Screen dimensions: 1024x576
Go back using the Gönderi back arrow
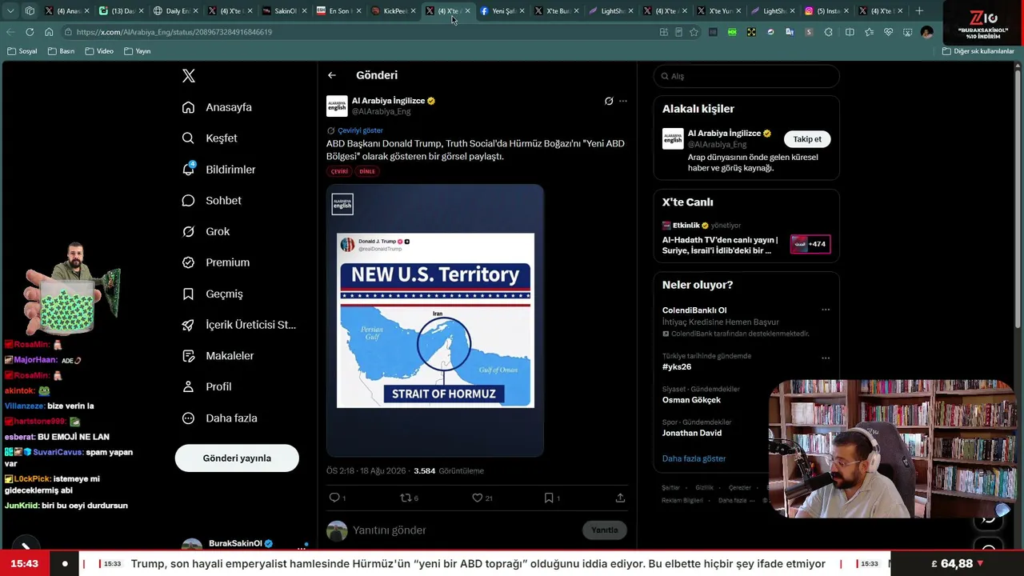click(x=332, y=75)
